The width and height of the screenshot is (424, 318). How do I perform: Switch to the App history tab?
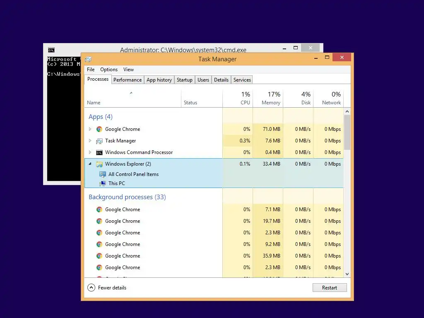[x=159, y=80]
